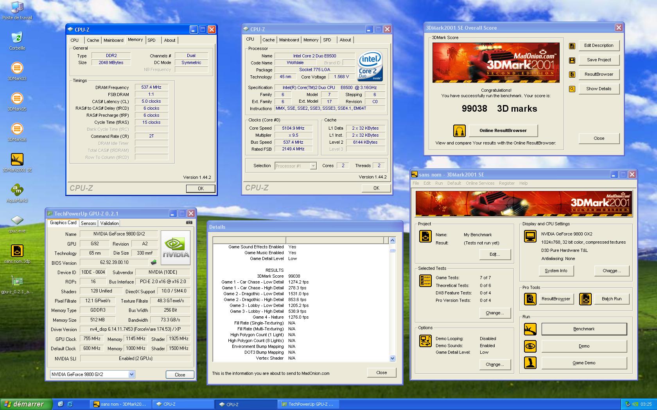Launch 3DMark06 desktop shortcut

point(17,132)
